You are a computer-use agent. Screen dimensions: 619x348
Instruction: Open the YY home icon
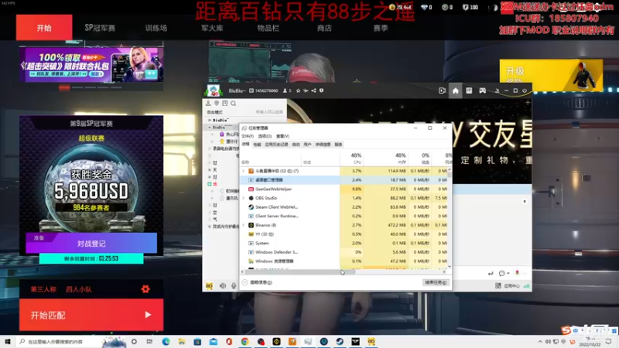[455, 90]
